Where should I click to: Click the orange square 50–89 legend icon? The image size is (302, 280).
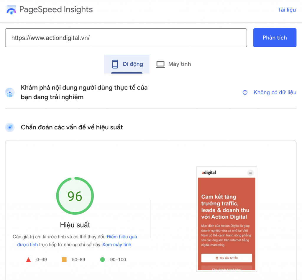[x=64, y=260]
